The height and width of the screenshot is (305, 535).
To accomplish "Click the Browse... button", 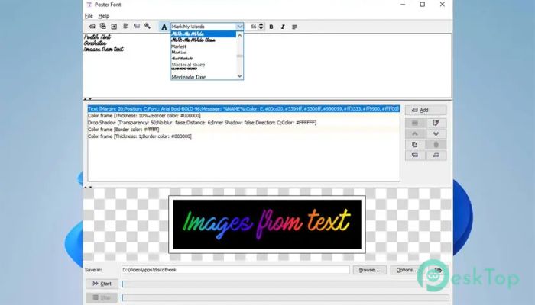I will point(369,270).
